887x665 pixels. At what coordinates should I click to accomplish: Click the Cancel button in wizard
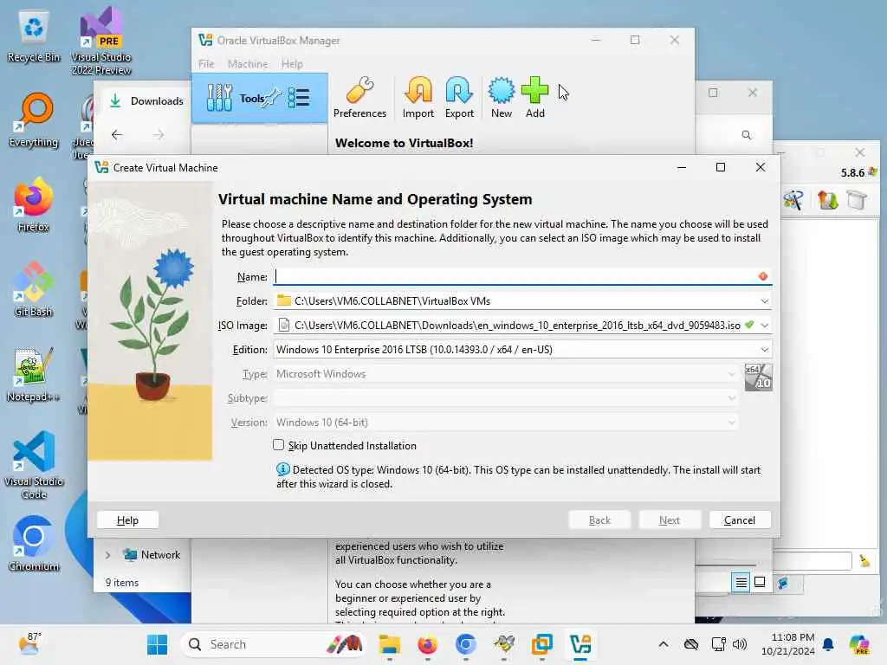740,520
